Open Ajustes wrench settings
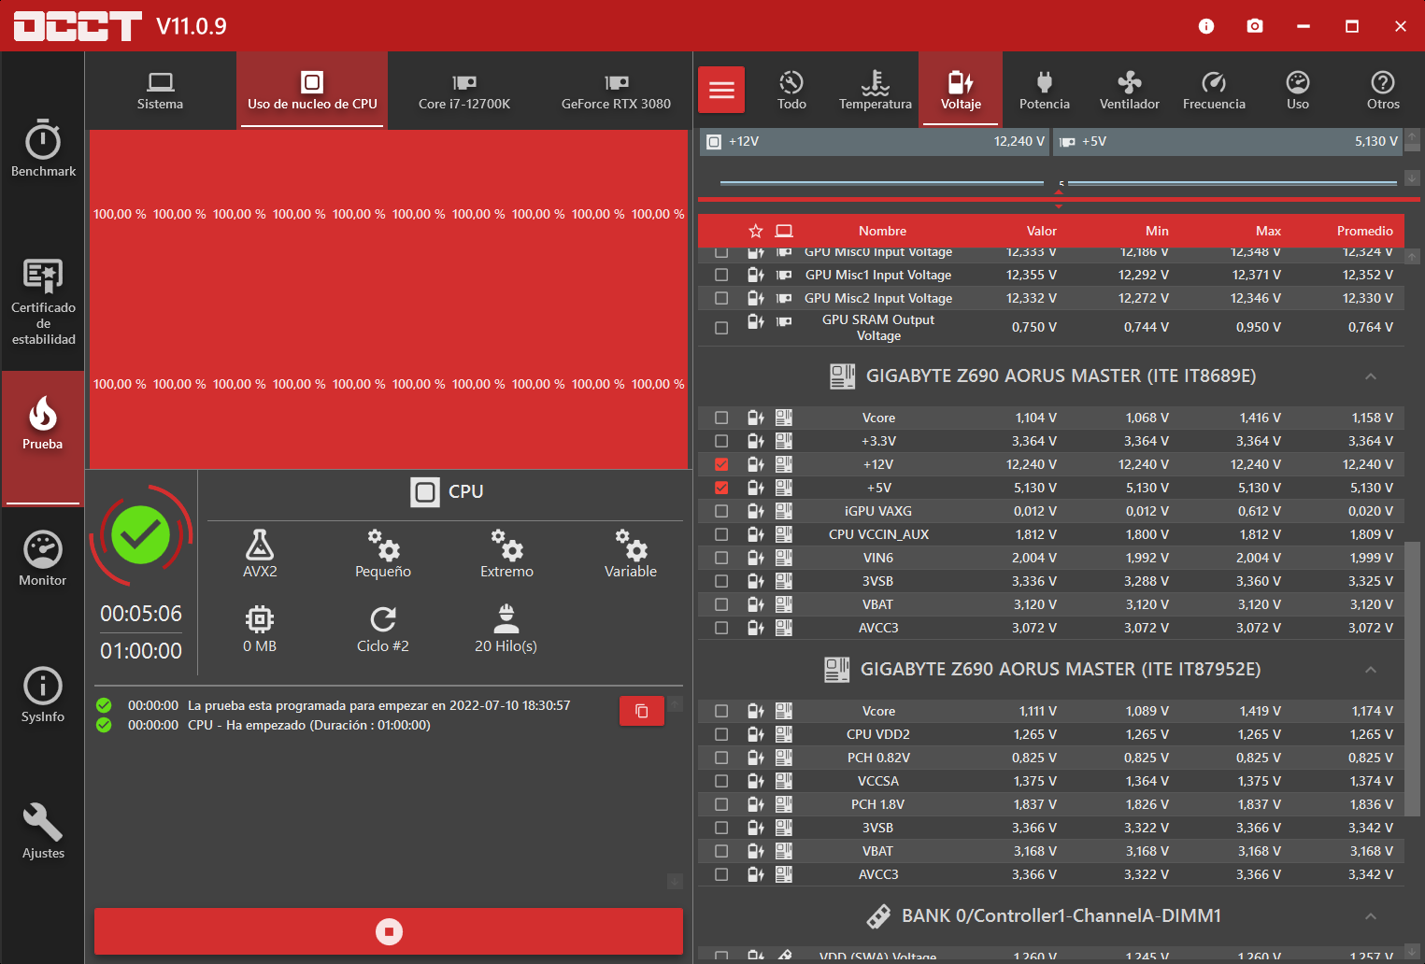Viewport: 1425px width, 964px height. [x=43, y=831]
